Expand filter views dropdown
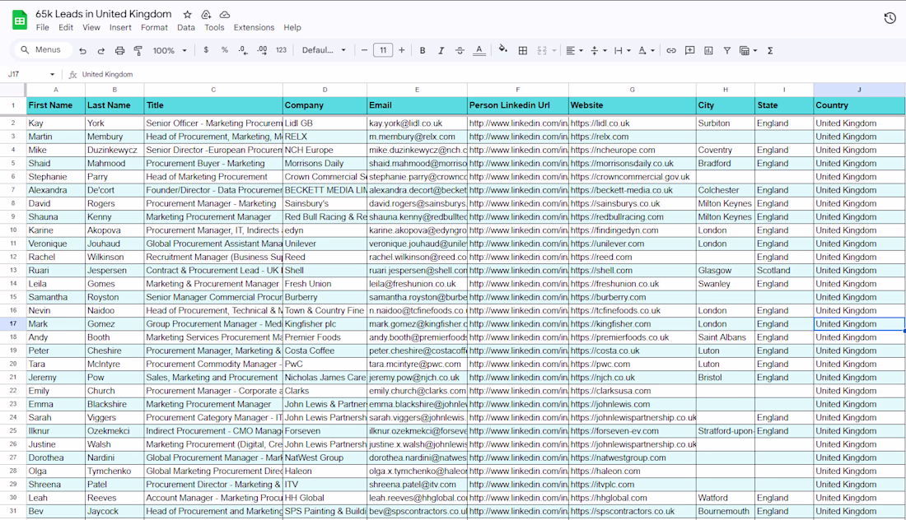Viewport: 906px width, 520px height. tap(755, 51)
